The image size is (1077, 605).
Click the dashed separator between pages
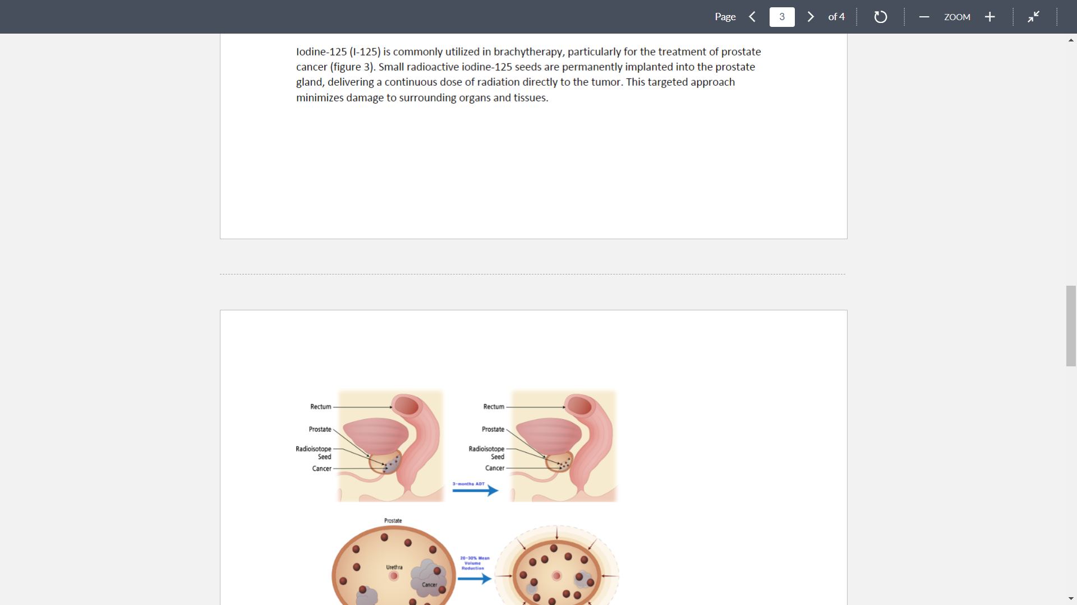(532, 274)
